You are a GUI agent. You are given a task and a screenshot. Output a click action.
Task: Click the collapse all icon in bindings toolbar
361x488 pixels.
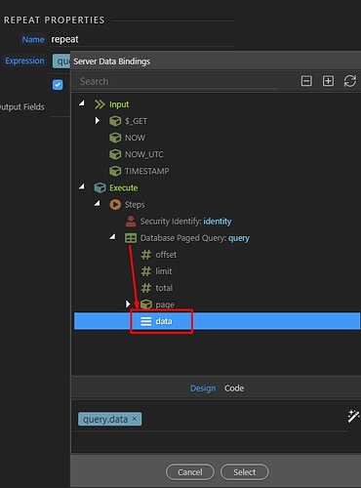(306, 81)
